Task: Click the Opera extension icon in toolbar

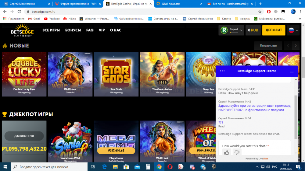Action: 269,12
